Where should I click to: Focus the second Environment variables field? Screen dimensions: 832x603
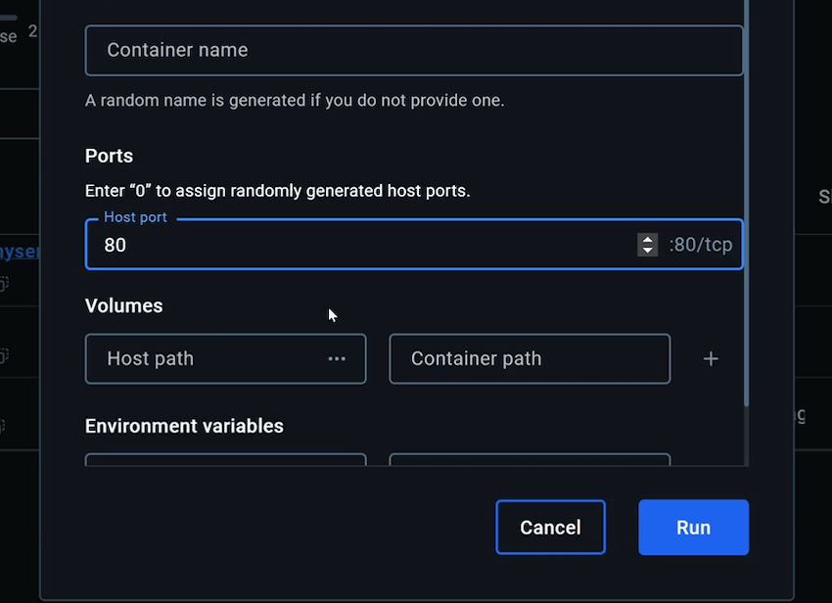(529, 460)
